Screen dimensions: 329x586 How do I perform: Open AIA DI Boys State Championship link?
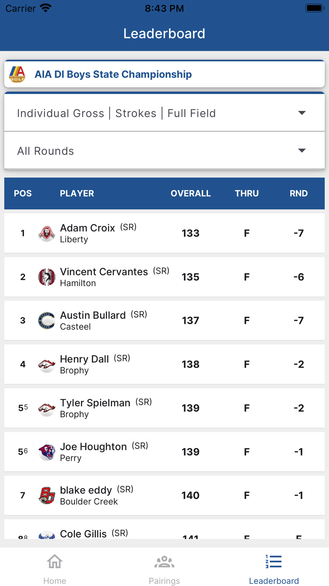coord(113,74)
